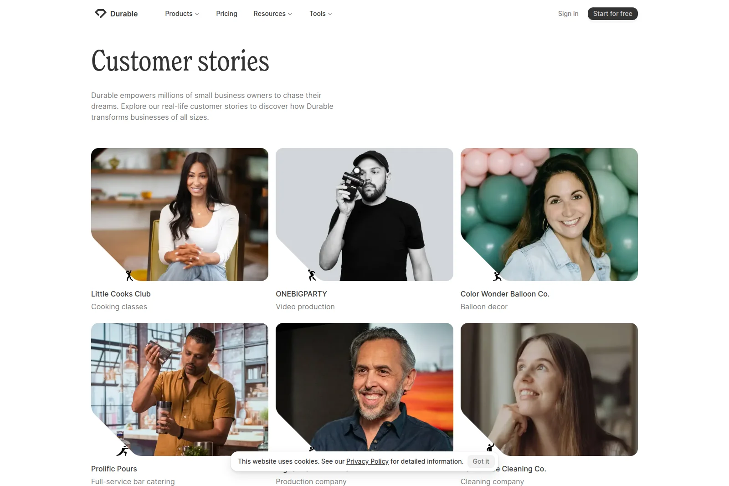The height and width of the screenshot is (486, 729).
Task: Click the stick-figure icon on Little Cooks Club image
Action: tap(129, 274)
